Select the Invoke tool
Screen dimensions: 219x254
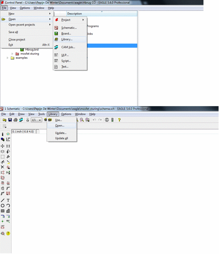click(x=8, y=194)
